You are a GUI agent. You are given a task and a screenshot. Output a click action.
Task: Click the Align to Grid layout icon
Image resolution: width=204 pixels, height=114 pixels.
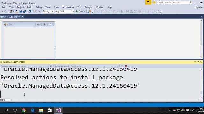coord(97,11)
